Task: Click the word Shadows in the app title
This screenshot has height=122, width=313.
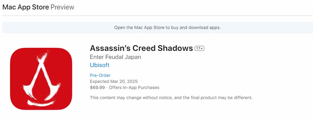Action: [175, 48]
